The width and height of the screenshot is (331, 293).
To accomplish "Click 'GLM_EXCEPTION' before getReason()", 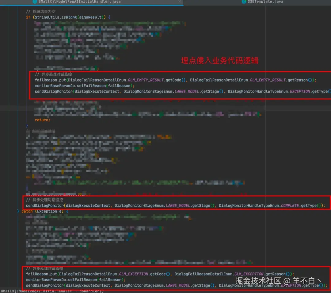I will [x=249, y=274].
